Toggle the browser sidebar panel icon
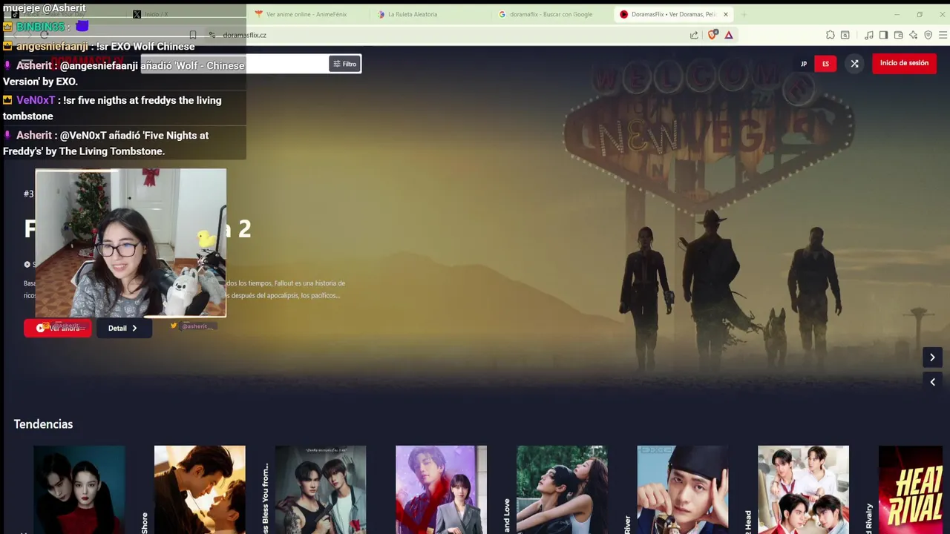Image resolution: width=950 pixels, height=534 pixels. [883, 35]
